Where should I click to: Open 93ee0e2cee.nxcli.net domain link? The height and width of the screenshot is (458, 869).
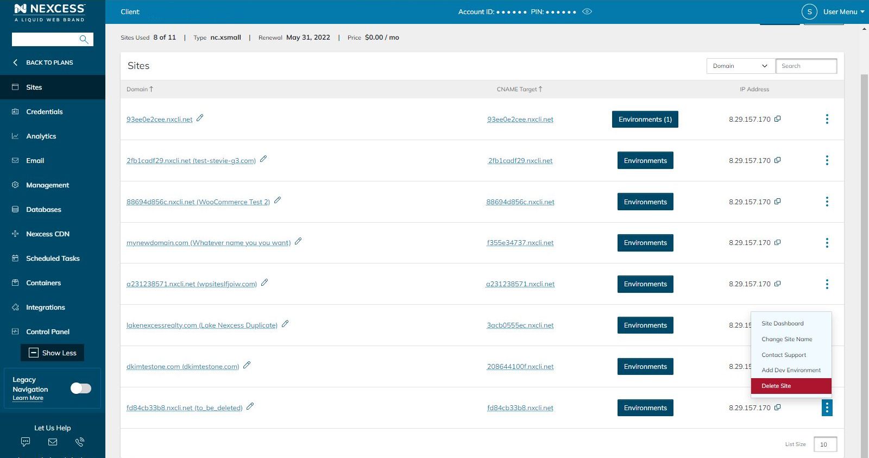pos(160,120)
